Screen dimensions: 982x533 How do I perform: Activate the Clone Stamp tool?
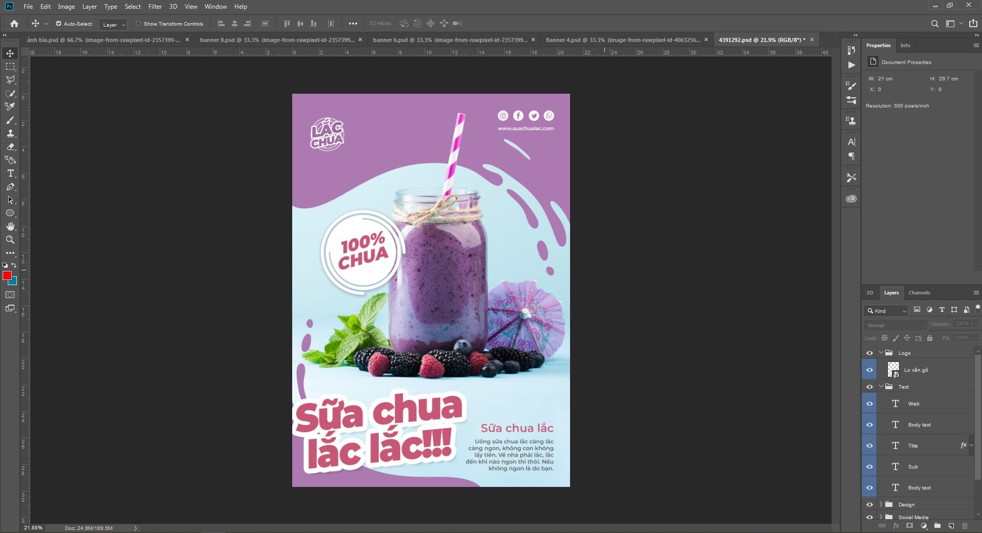[10, 133]
